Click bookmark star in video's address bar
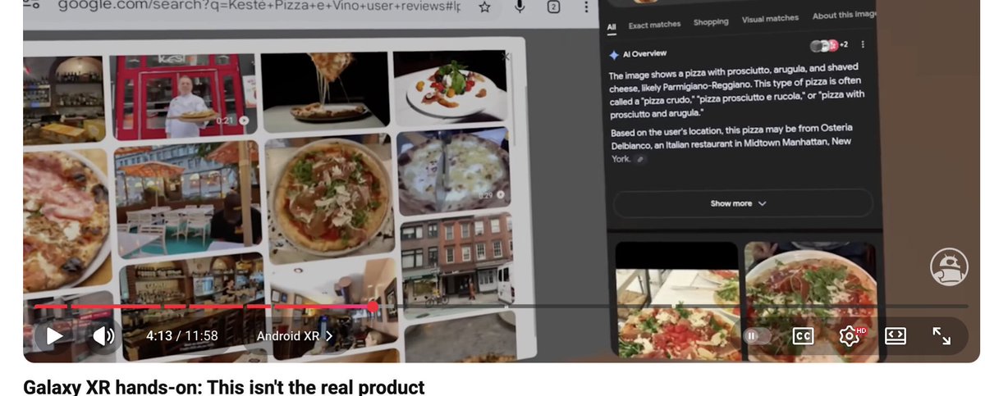The height and width of the screenshot is (396, 985). [484, 7]
